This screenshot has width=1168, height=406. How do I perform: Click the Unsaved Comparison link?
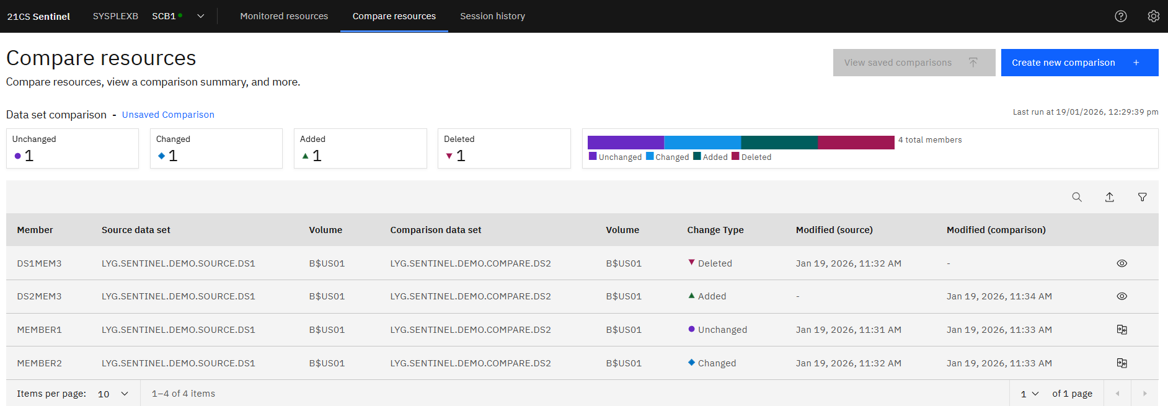point(168,115)
